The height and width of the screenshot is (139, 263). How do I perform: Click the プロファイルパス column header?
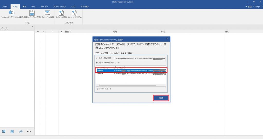(120, 67)
